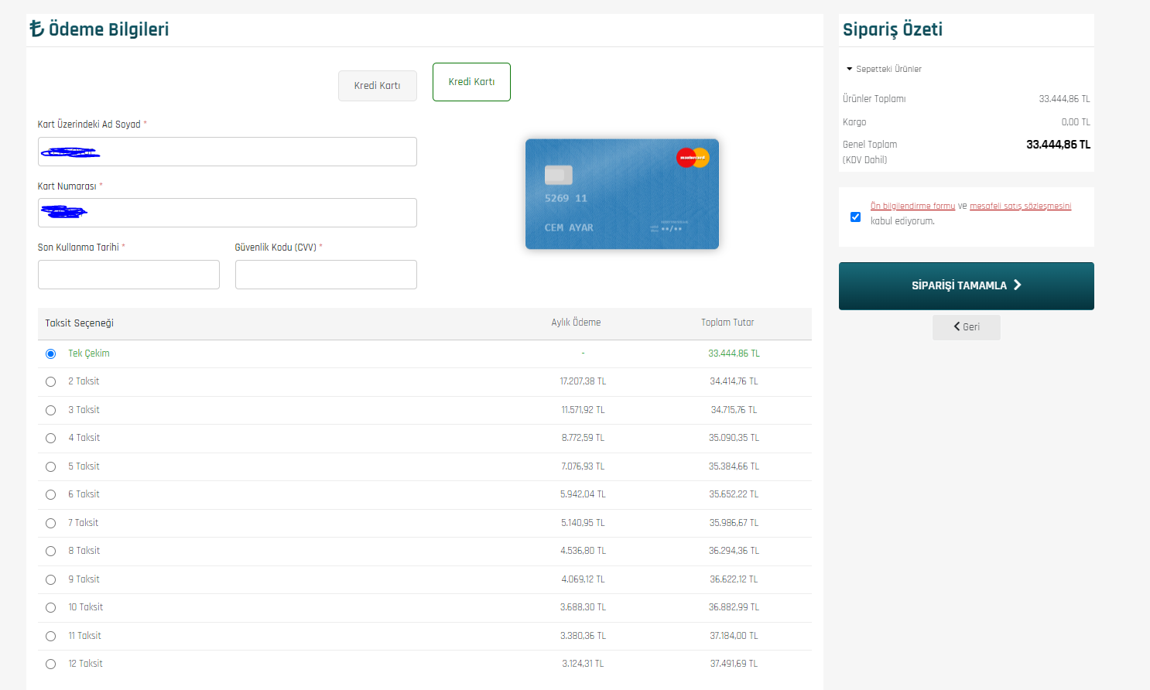Click the lira icon beside Ödeme Bilgileri

[x=37, y=29]
